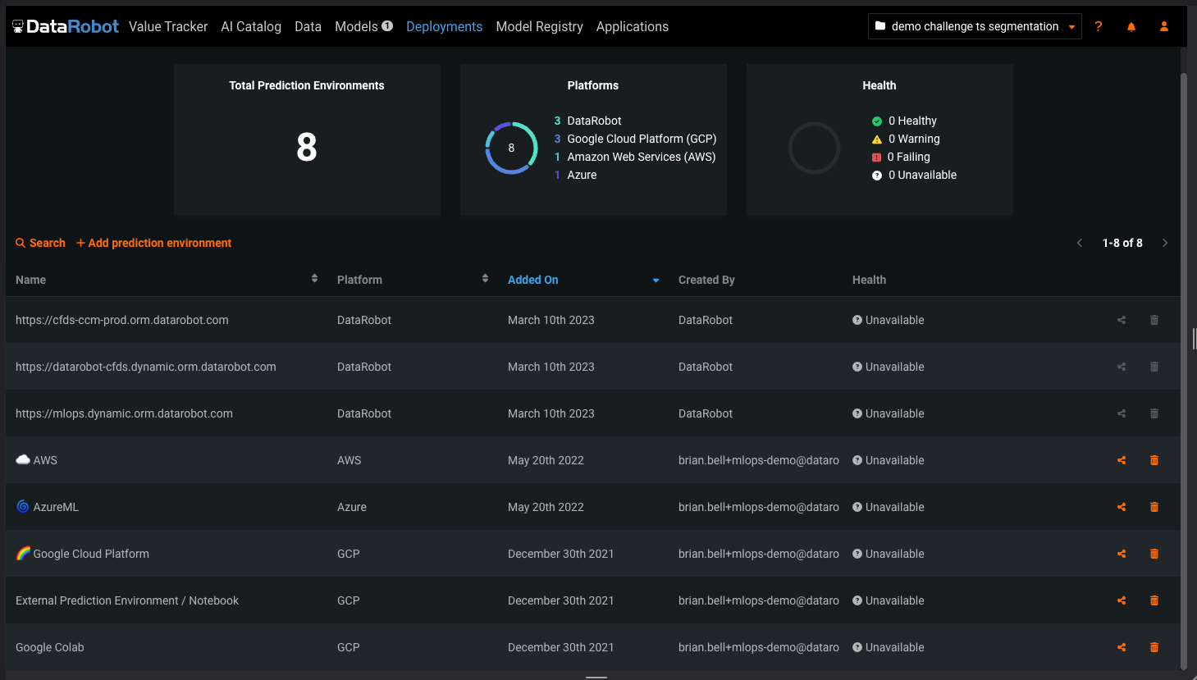Share the Google Colab environment

tap(1122, 647)
